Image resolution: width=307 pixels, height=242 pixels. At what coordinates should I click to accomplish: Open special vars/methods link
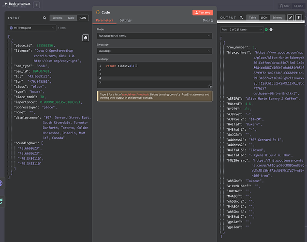(x=135, y=94)
